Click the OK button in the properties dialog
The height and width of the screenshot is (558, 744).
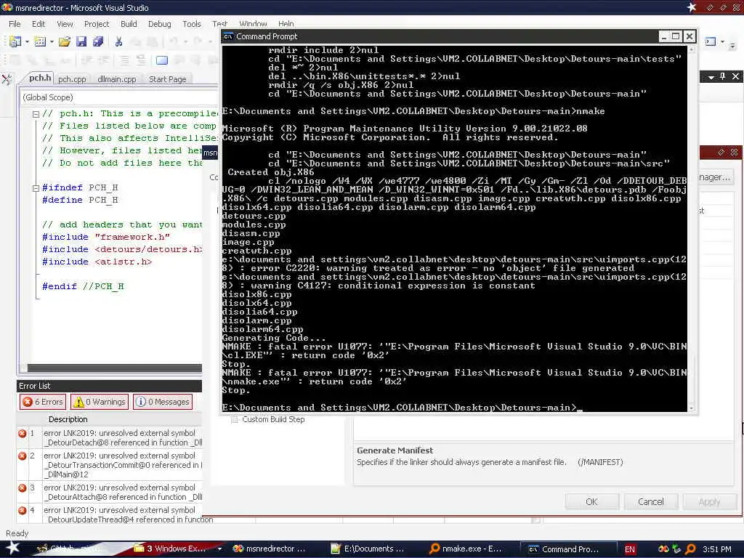[591, 501]
